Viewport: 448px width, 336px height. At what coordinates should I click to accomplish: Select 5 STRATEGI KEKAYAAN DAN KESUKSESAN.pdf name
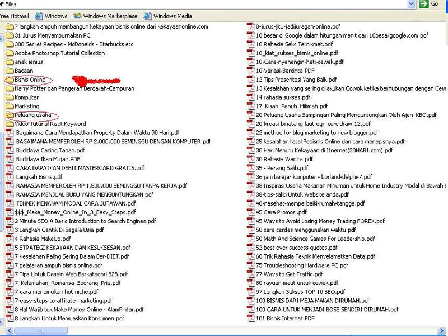pos(73,248)
